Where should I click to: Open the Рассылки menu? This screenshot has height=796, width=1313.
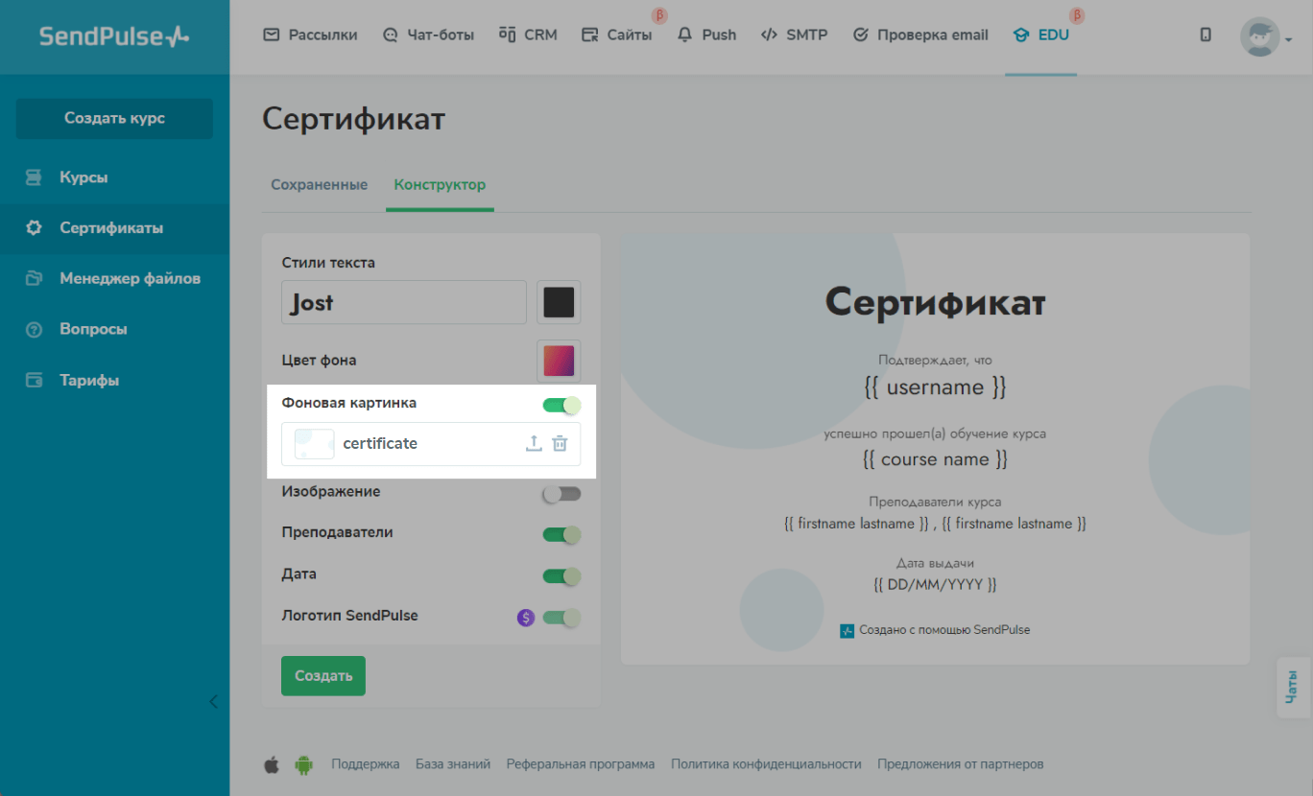(310, 35)
